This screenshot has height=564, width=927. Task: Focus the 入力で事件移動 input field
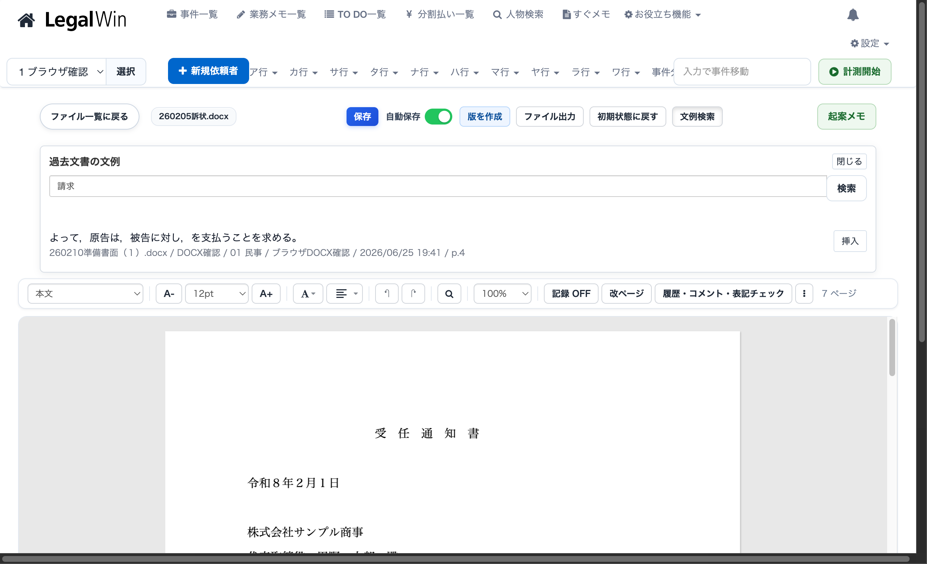742,71
